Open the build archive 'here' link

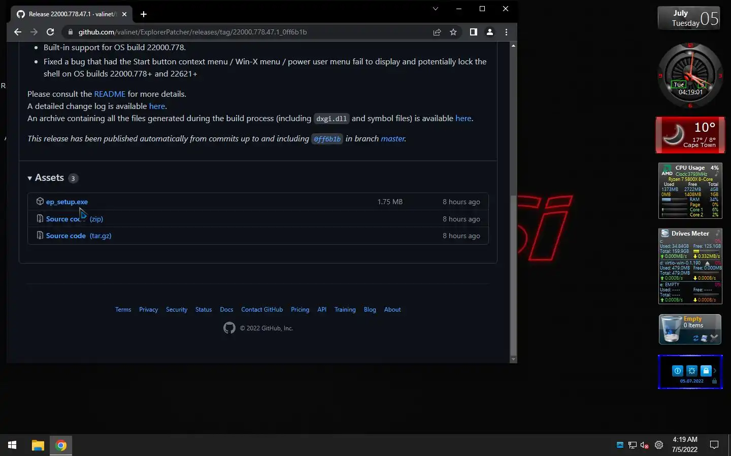(x=463, y=118)
